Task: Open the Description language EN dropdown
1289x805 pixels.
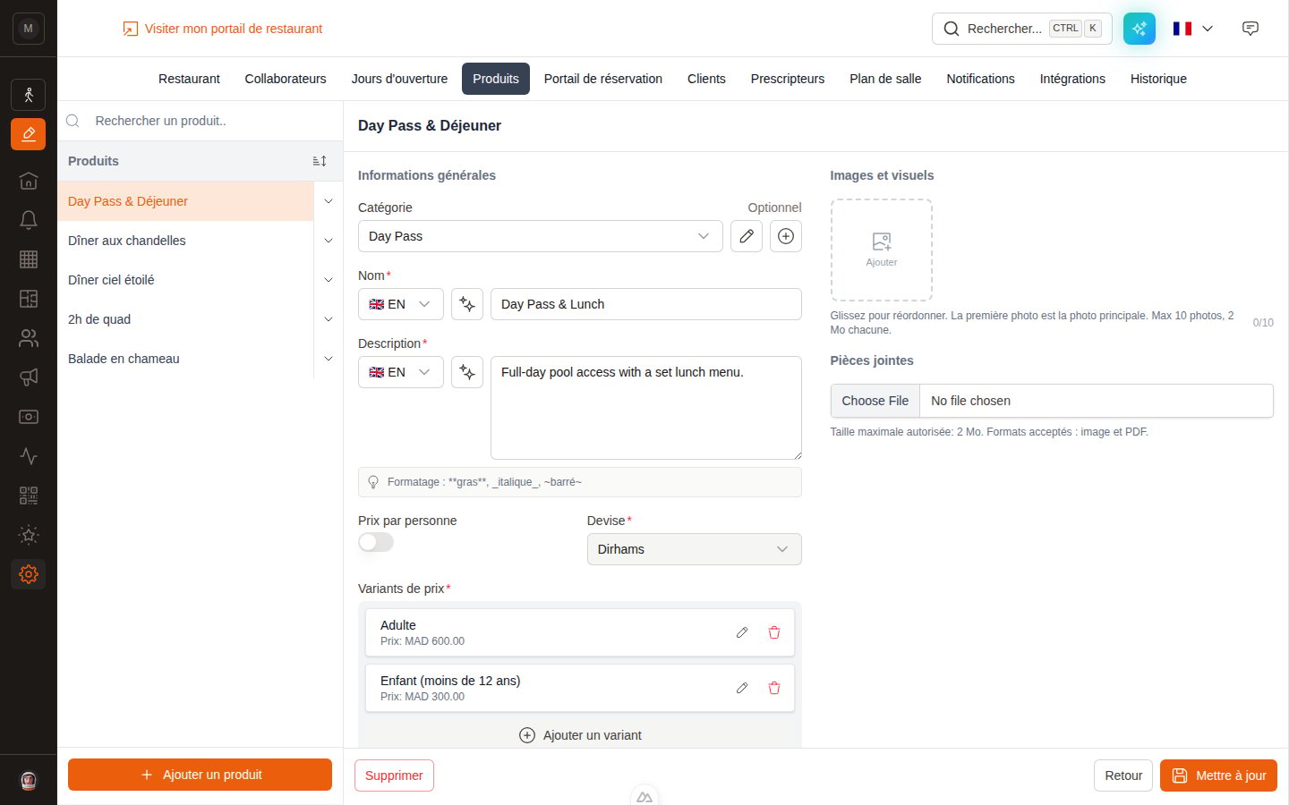Action: coord(401,372)
